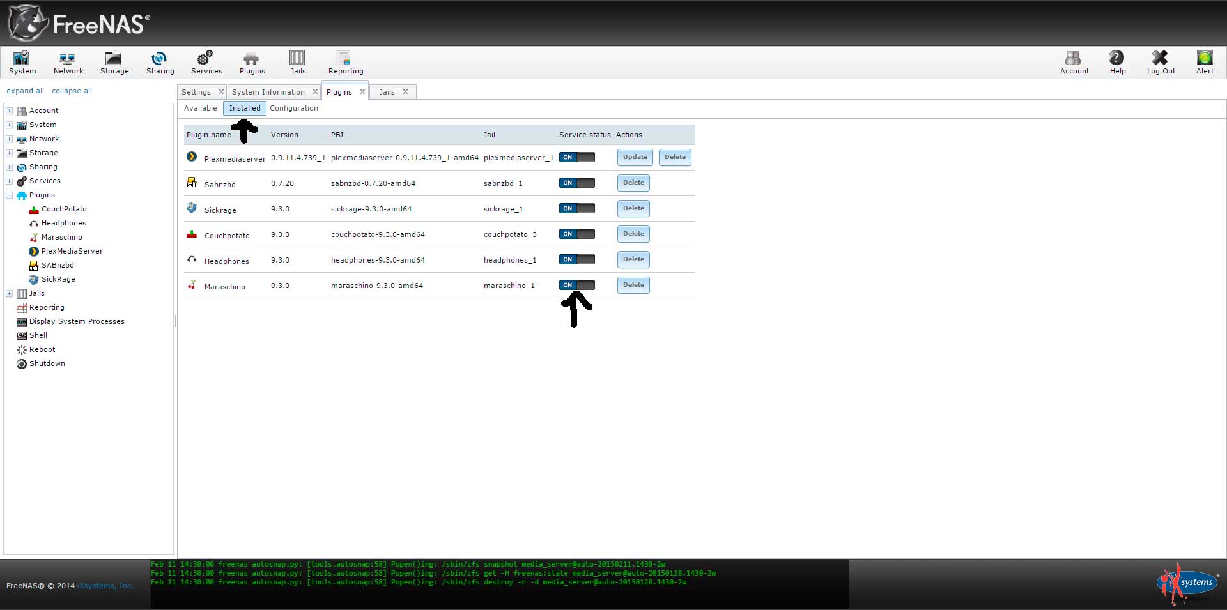Image resolution: width=1227 pixels, height=610 pixels.
Task: Expand the Jails tree node
Action: pos(10,293)
